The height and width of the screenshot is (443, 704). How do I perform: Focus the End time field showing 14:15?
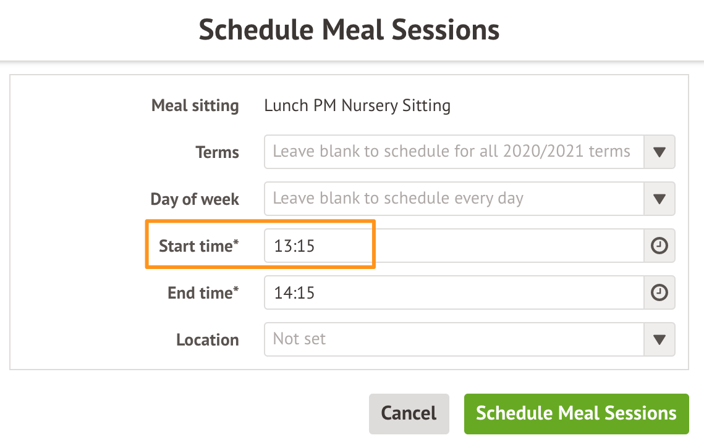(x=454, y=293)
